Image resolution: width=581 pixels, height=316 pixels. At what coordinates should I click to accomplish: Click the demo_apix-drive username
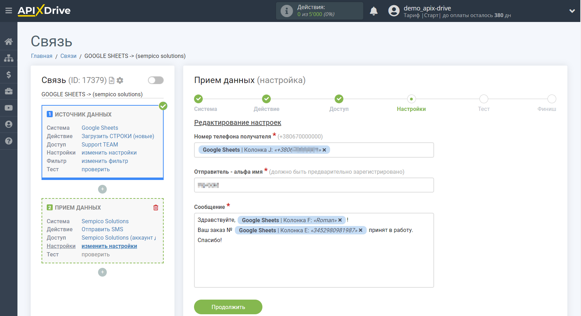(x=427, y=8)
